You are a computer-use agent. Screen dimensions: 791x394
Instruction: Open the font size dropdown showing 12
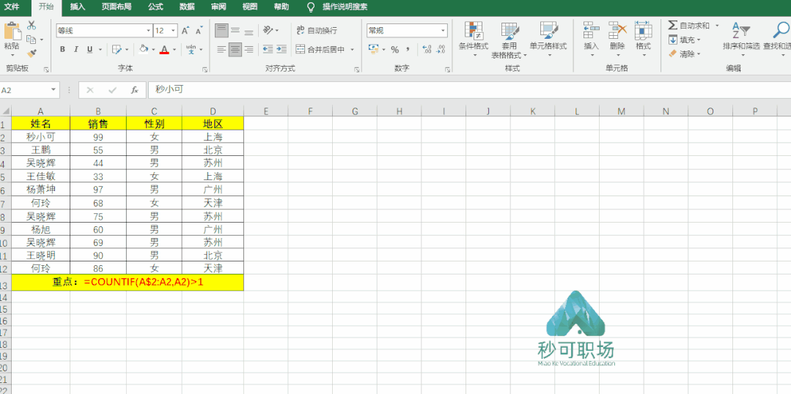click(174, 31)
